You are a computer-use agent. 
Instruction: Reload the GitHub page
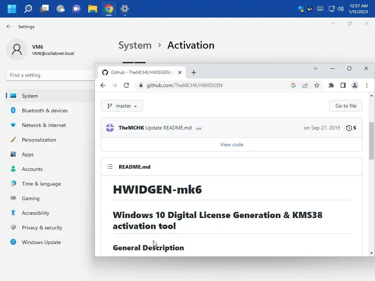pyautogui.click(x=126, y=85)
